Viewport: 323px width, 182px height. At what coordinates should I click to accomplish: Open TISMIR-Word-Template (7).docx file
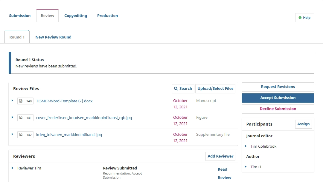click(64, 101)
